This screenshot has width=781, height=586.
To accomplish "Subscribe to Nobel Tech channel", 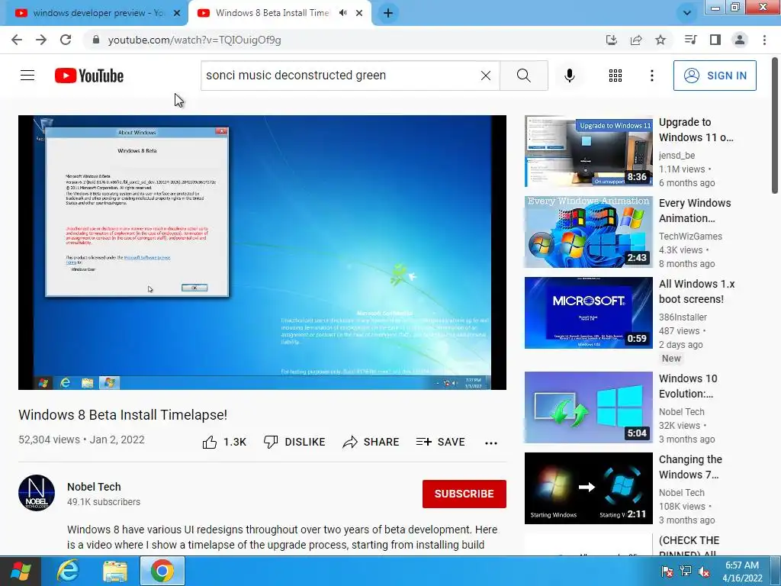I will point(464,494).
